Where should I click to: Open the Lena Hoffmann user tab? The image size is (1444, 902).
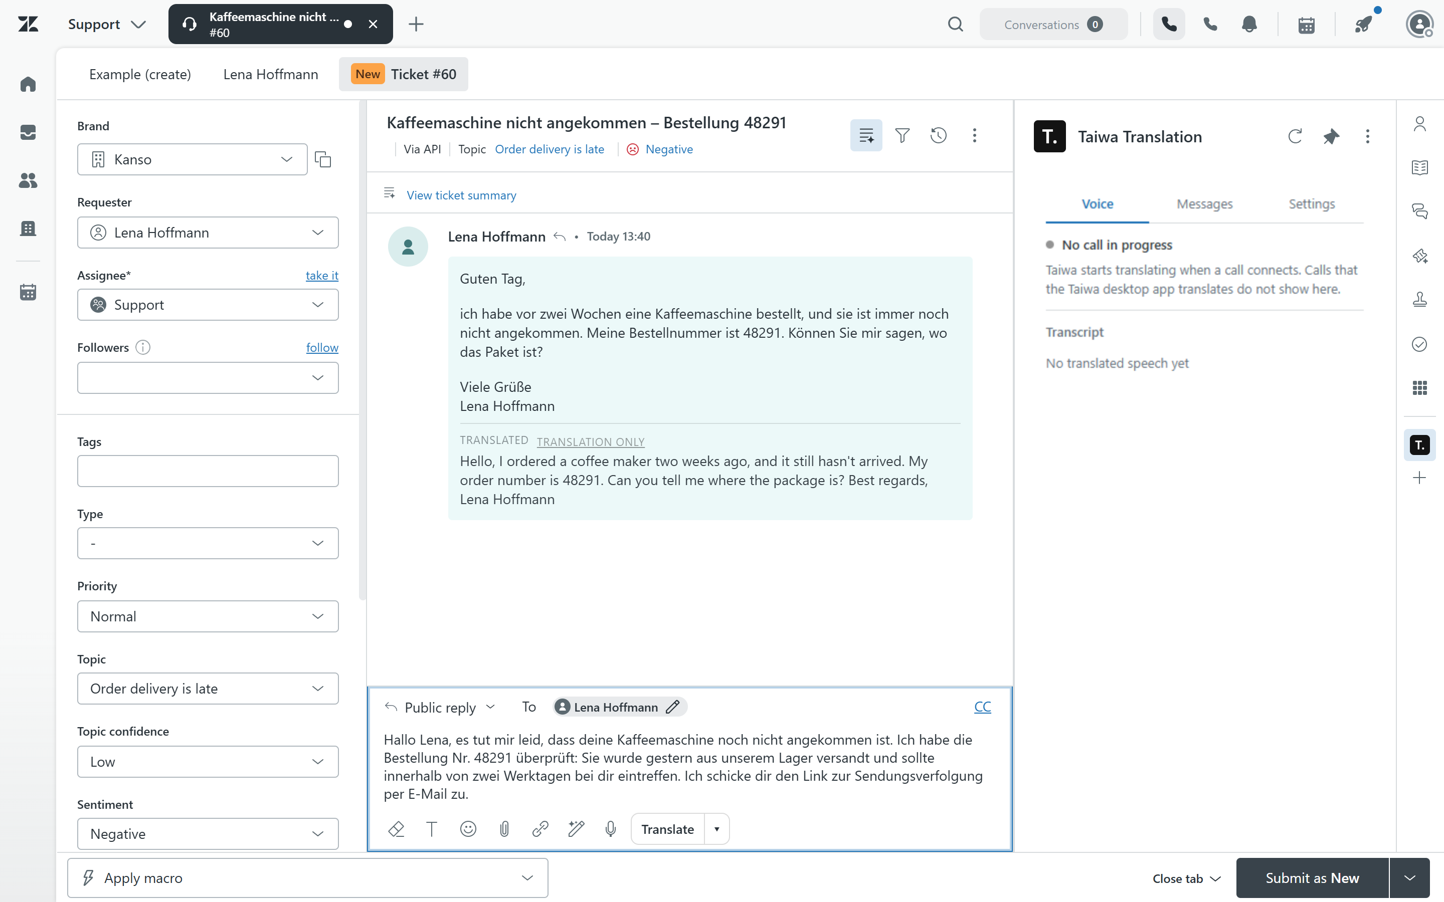point(270,74)
